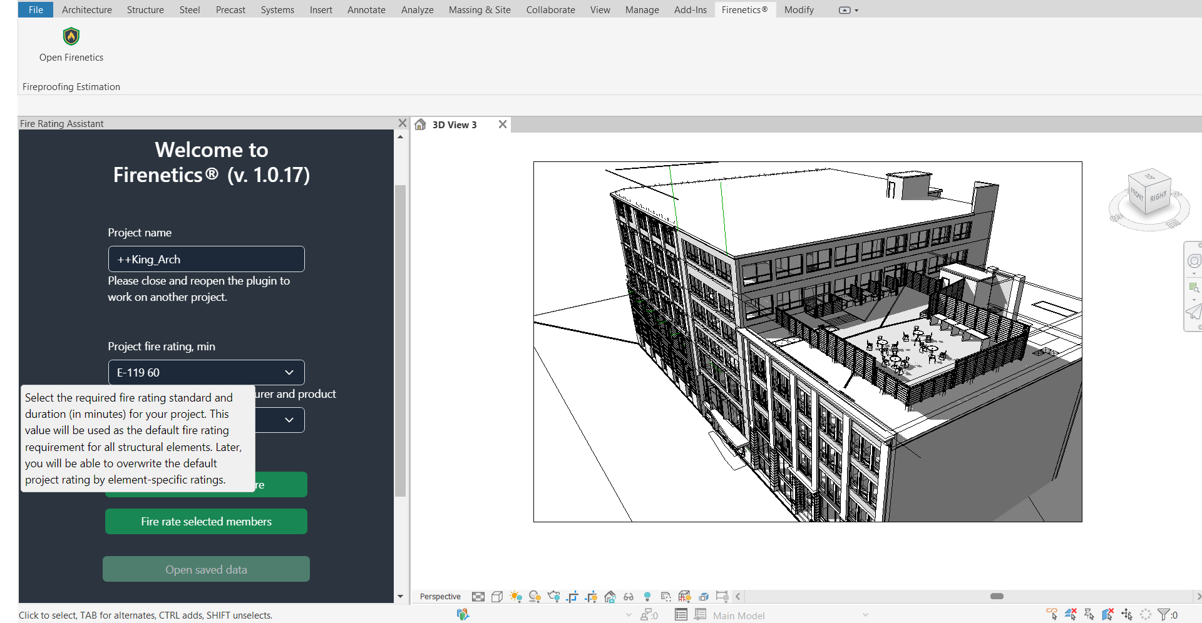
Task: Toggle Drag Elements on Selection
Action: point(1127,615)
